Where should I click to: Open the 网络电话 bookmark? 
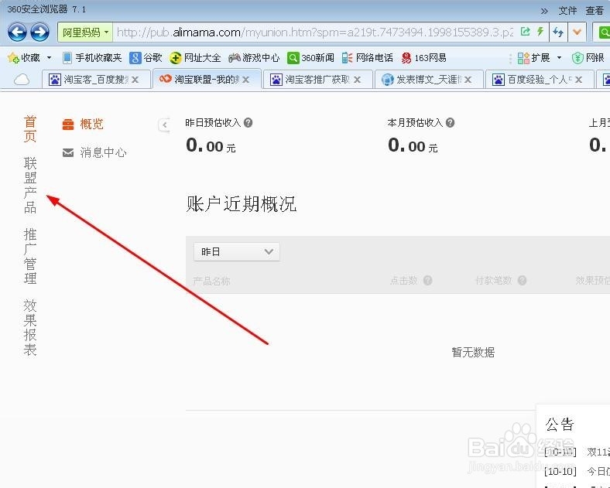point(368,58)
